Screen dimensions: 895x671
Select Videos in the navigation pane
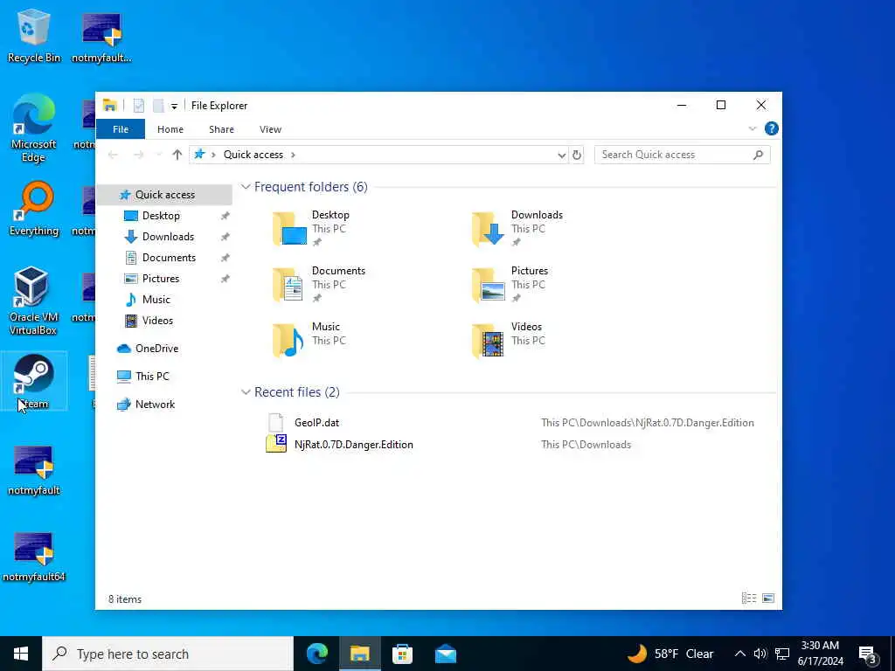click(x=157, y=321)
